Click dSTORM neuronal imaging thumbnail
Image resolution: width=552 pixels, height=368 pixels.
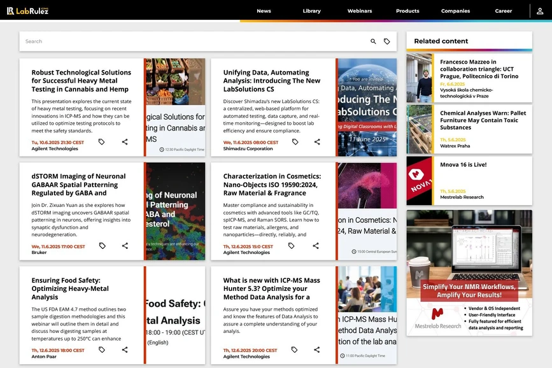pyautogui.click(x=175, y=211)
